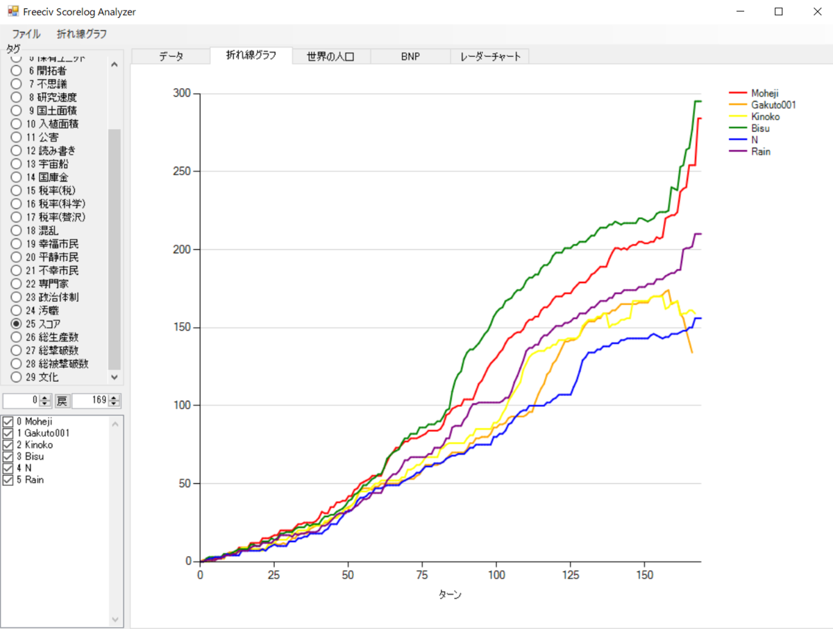Uncheck the 1 Gakuto001 player checkbox
The height and width of the screenshot is (629, 833).
click(8, 433)
